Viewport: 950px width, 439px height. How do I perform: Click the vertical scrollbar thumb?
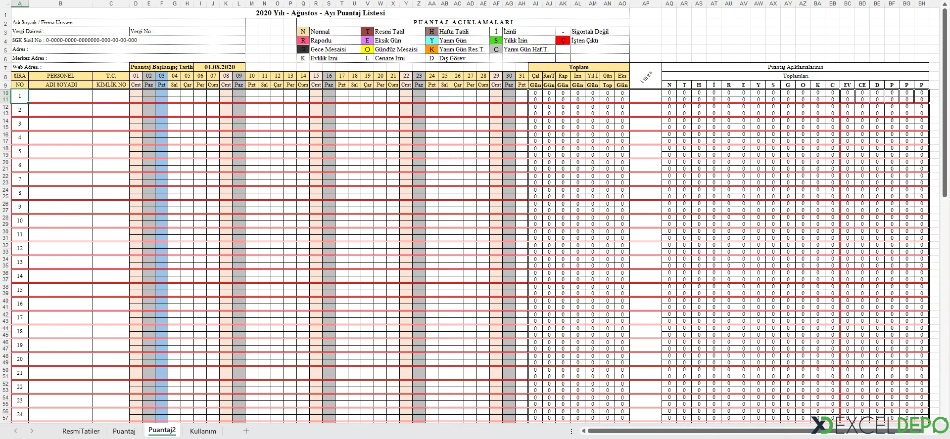coord(945,104)
